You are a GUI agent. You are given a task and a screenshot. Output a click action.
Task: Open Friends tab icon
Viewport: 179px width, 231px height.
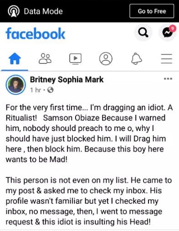tap(45, 58)
